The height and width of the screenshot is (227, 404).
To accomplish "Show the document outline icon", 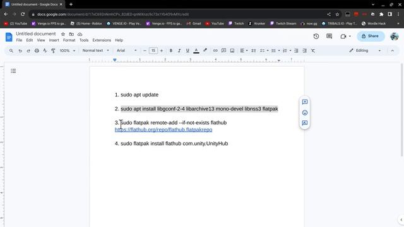I will [x=13, y=71].
